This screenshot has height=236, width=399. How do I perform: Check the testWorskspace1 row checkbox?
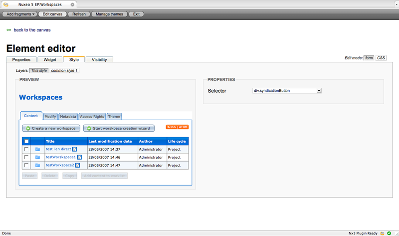26,157
